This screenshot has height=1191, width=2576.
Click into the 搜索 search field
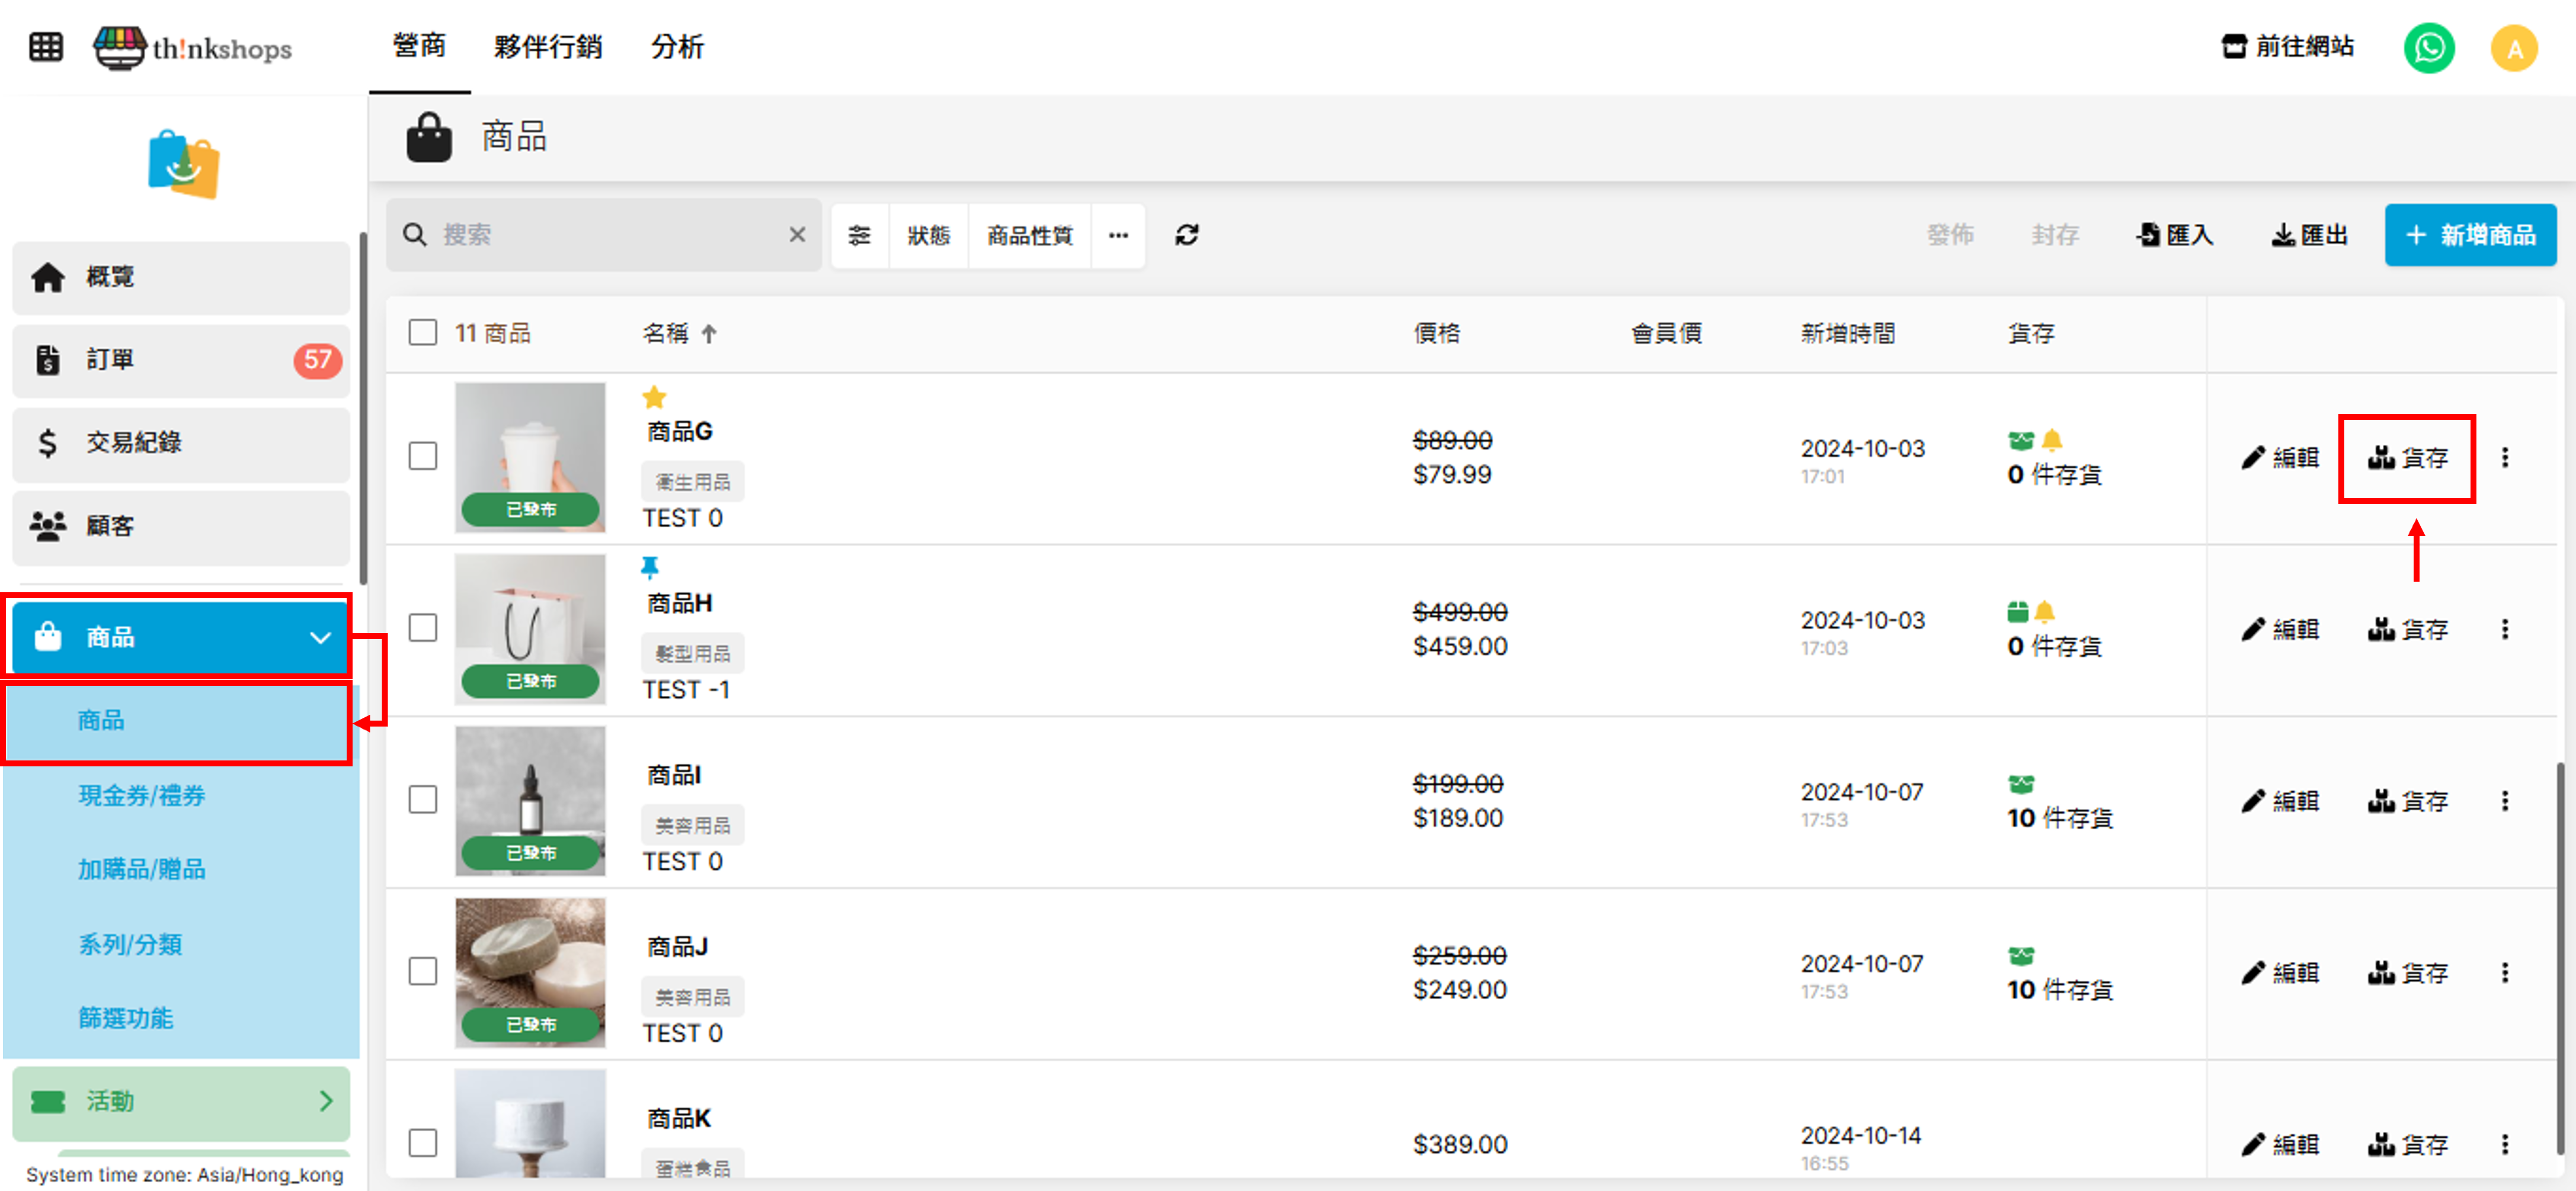[600, 235]
